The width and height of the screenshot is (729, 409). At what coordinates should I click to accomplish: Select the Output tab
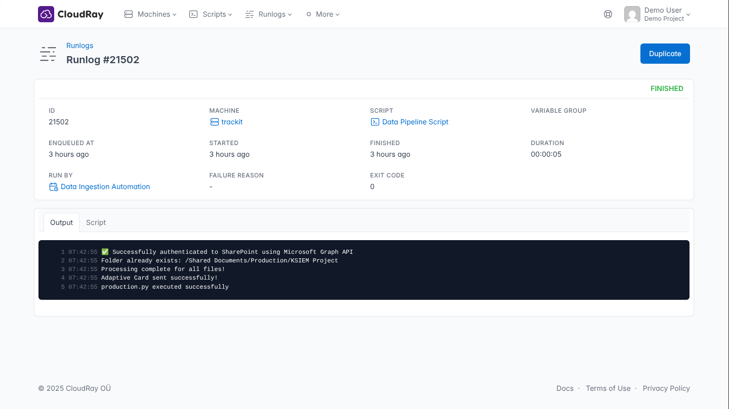(x=62, y=222)
